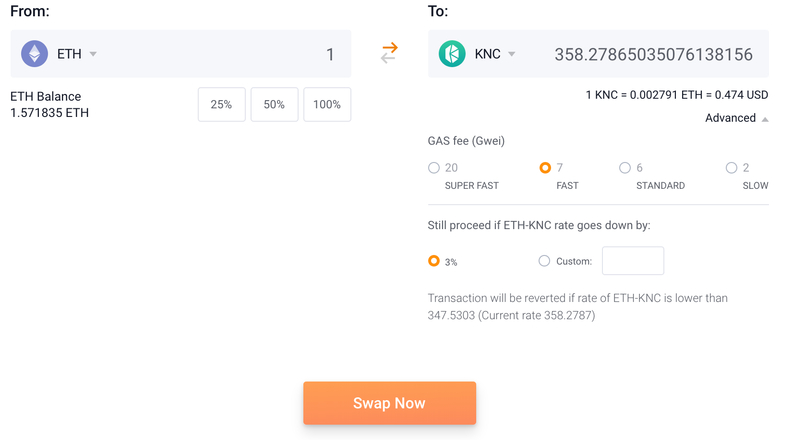793x440 pixels.
Task: Use 50% of ETH balance
Action: (x=275, y=104)
